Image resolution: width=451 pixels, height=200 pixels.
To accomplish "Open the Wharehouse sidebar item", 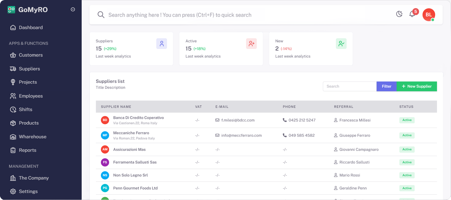I will (33, 137).
